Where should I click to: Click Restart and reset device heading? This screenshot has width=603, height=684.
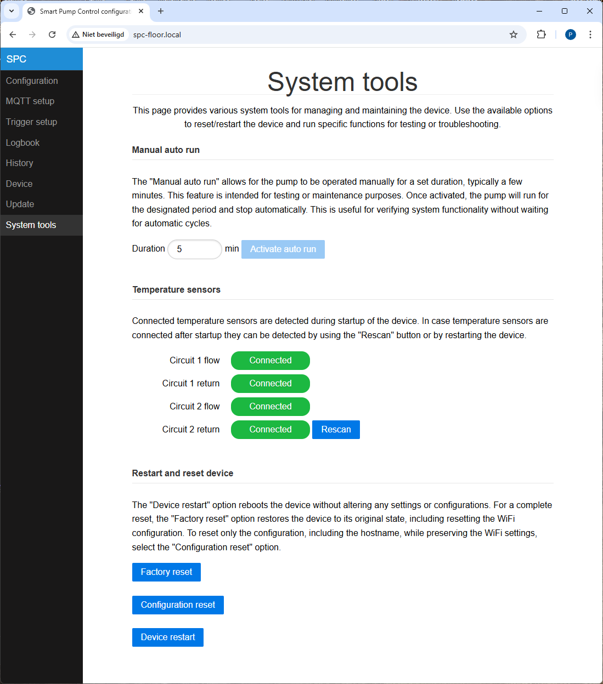tap(183, 474)
